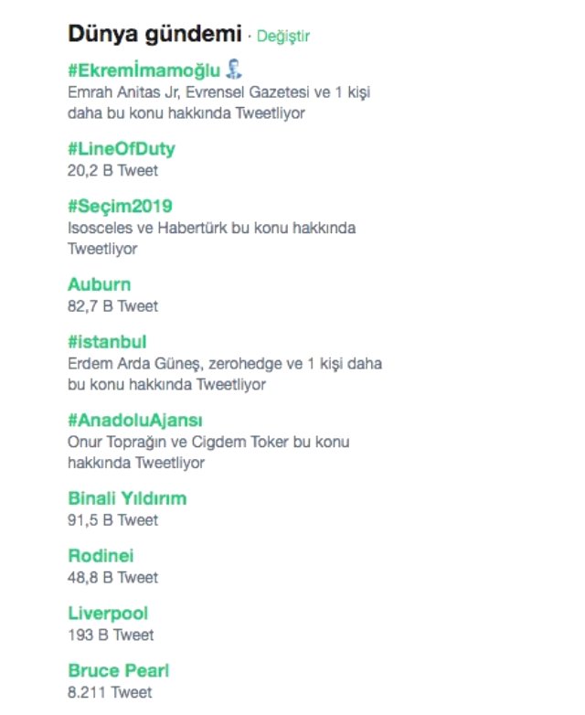
Task: Open the Bruce Pearl trend
Action: [119, 670]
